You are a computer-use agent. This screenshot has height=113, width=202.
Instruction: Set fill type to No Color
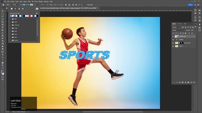[x=12, y=9]
